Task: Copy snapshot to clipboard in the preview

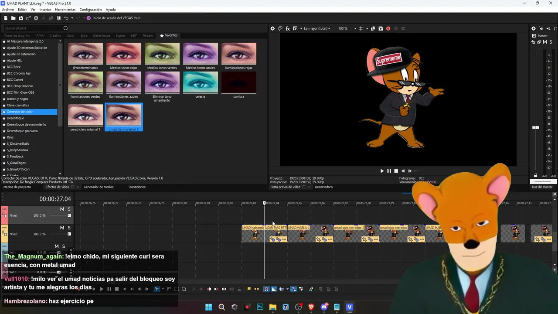Action: (373, 28)
